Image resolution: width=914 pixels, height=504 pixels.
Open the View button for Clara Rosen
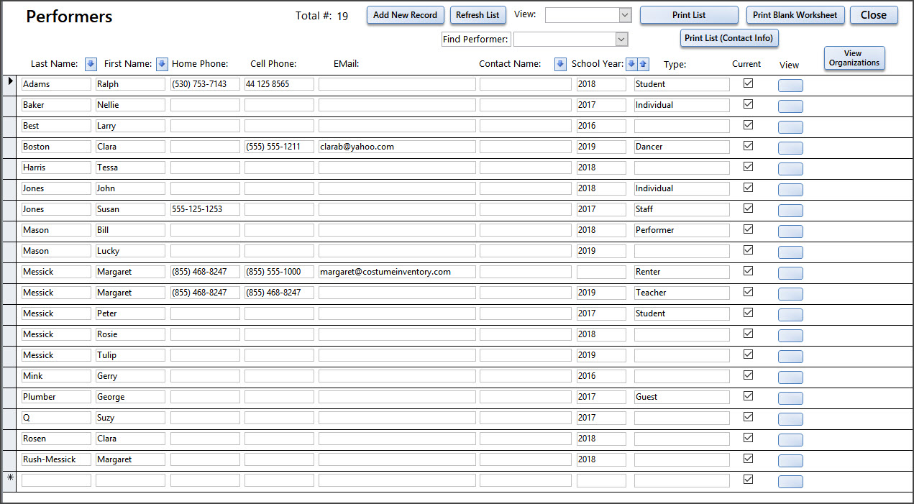790,440
